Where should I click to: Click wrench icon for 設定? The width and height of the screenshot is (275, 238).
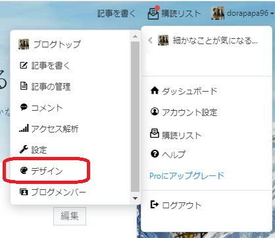click(x=24, y=149)
